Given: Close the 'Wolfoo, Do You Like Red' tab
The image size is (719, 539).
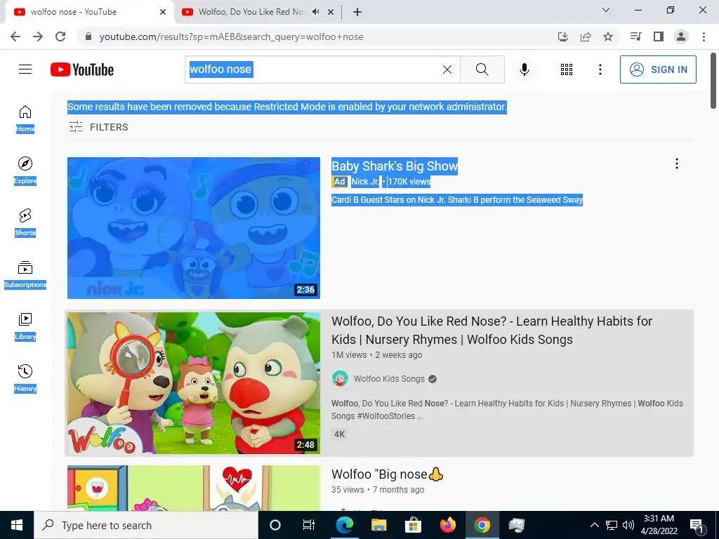Looking at the screenshot, I should coord(331,12).
